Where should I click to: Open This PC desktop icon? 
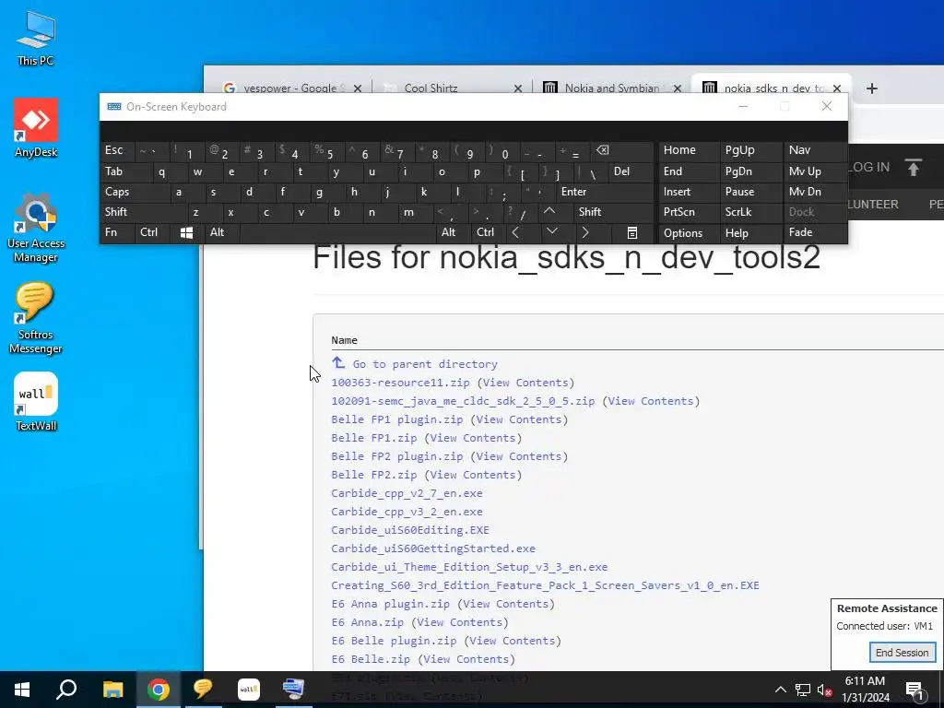point(36,39)
